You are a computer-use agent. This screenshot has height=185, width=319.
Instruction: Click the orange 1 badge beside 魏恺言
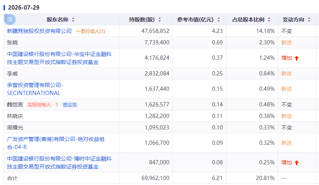57,105
